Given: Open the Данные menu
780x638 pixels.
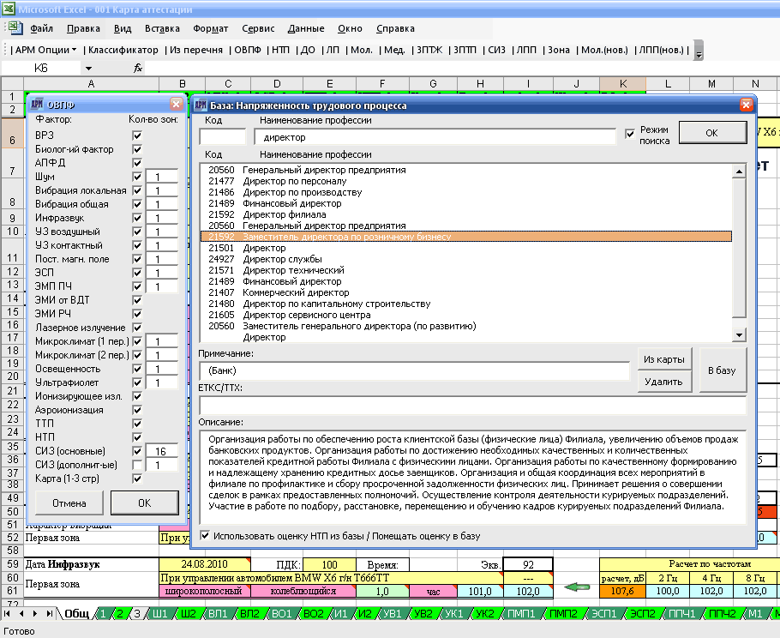Looking at the screenshot, I should 306,28.
